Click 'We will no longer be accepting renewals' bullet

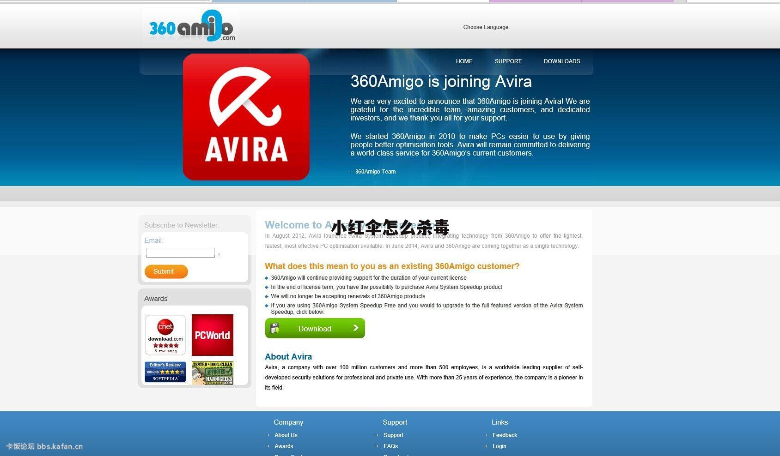tap(348, 296)
